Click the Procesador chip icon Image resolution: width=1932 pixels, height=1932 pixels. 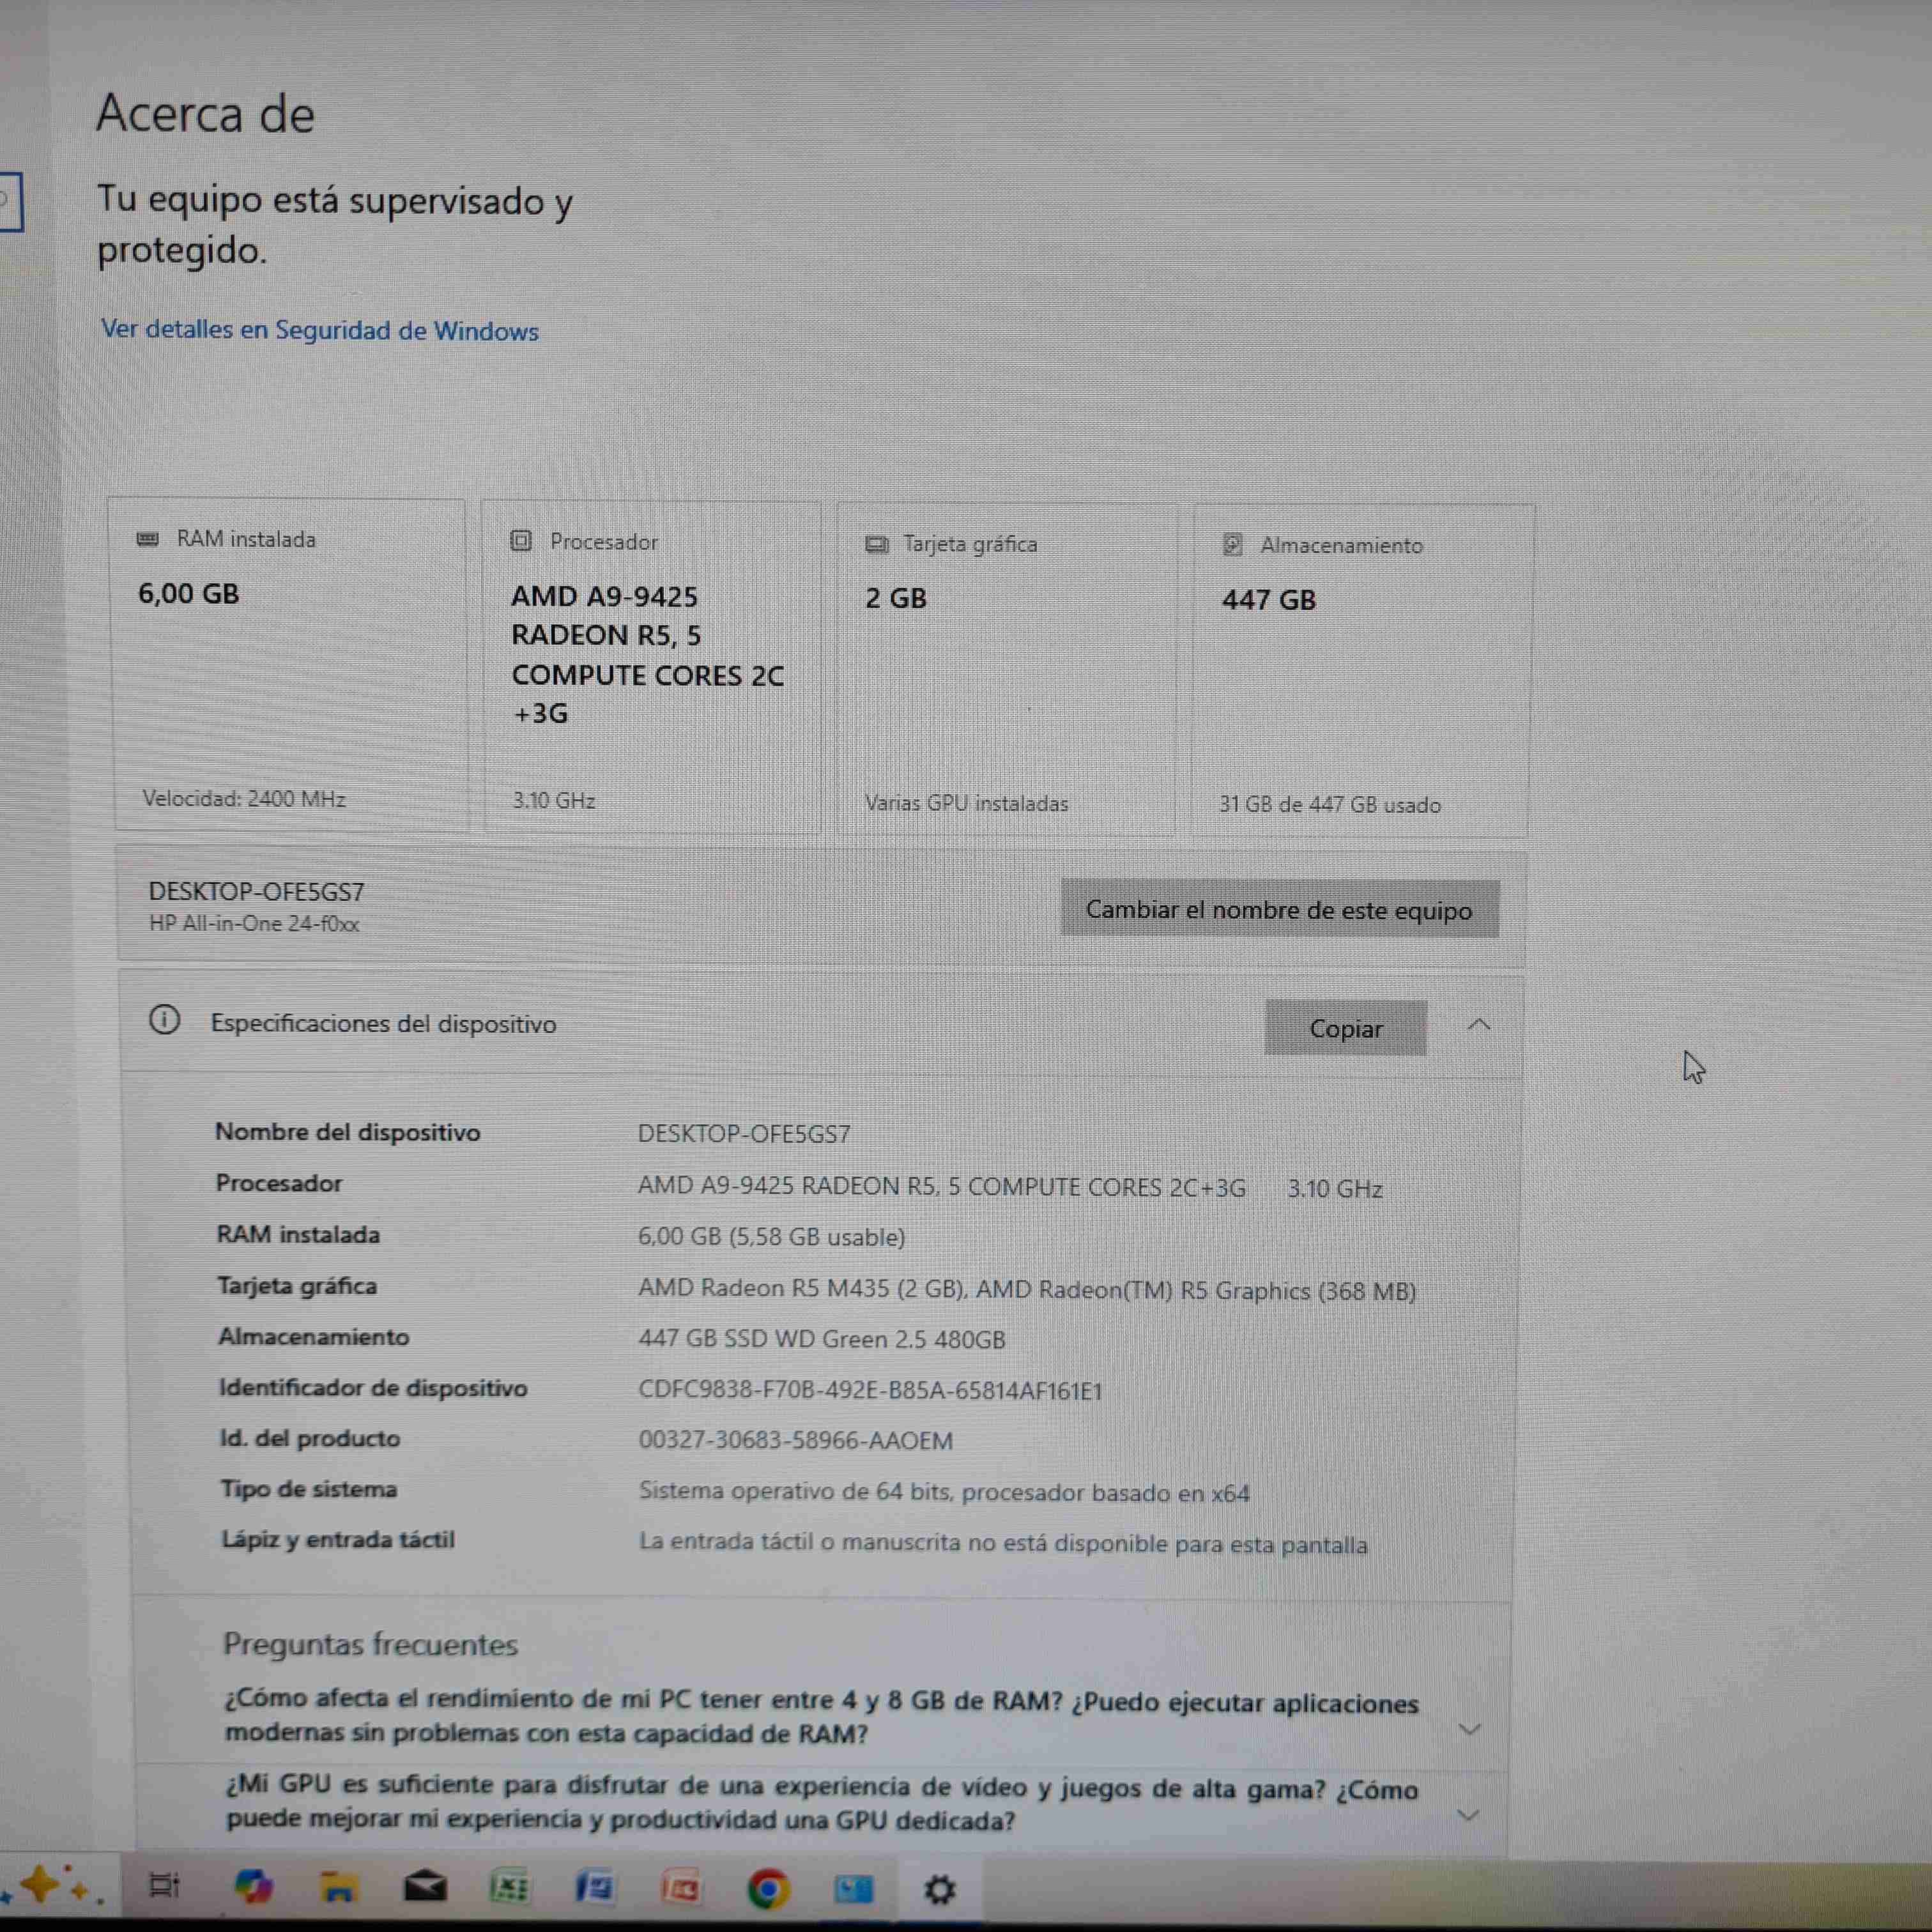(521, 541)
